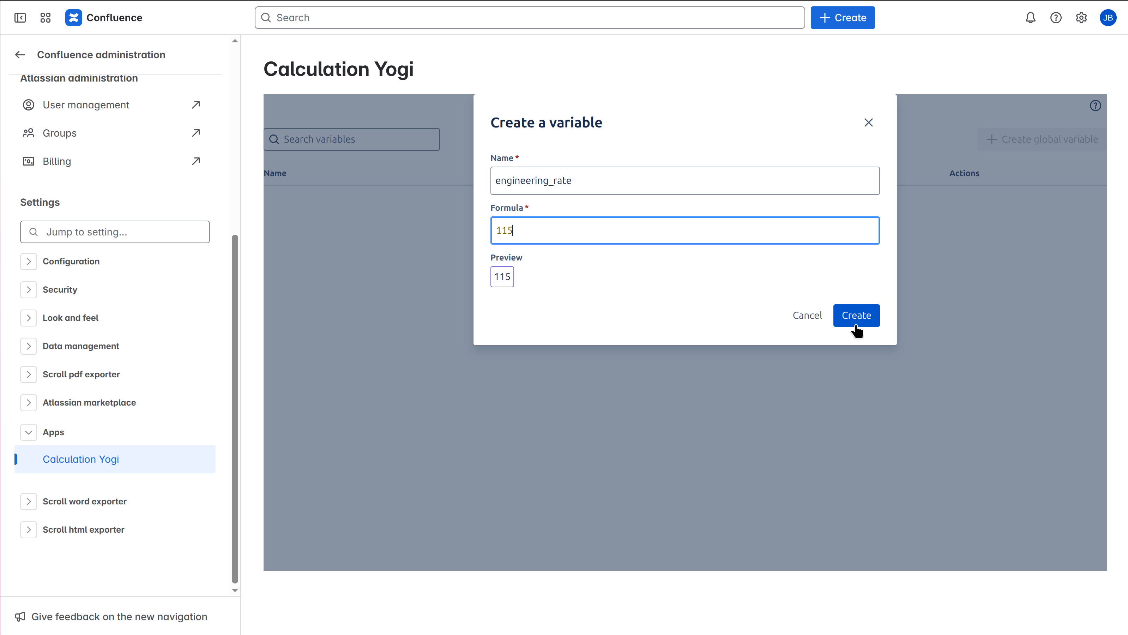Expand the Atlassian marketplace section
Viewport: 1128px width, 635px height.
point(29,402)
